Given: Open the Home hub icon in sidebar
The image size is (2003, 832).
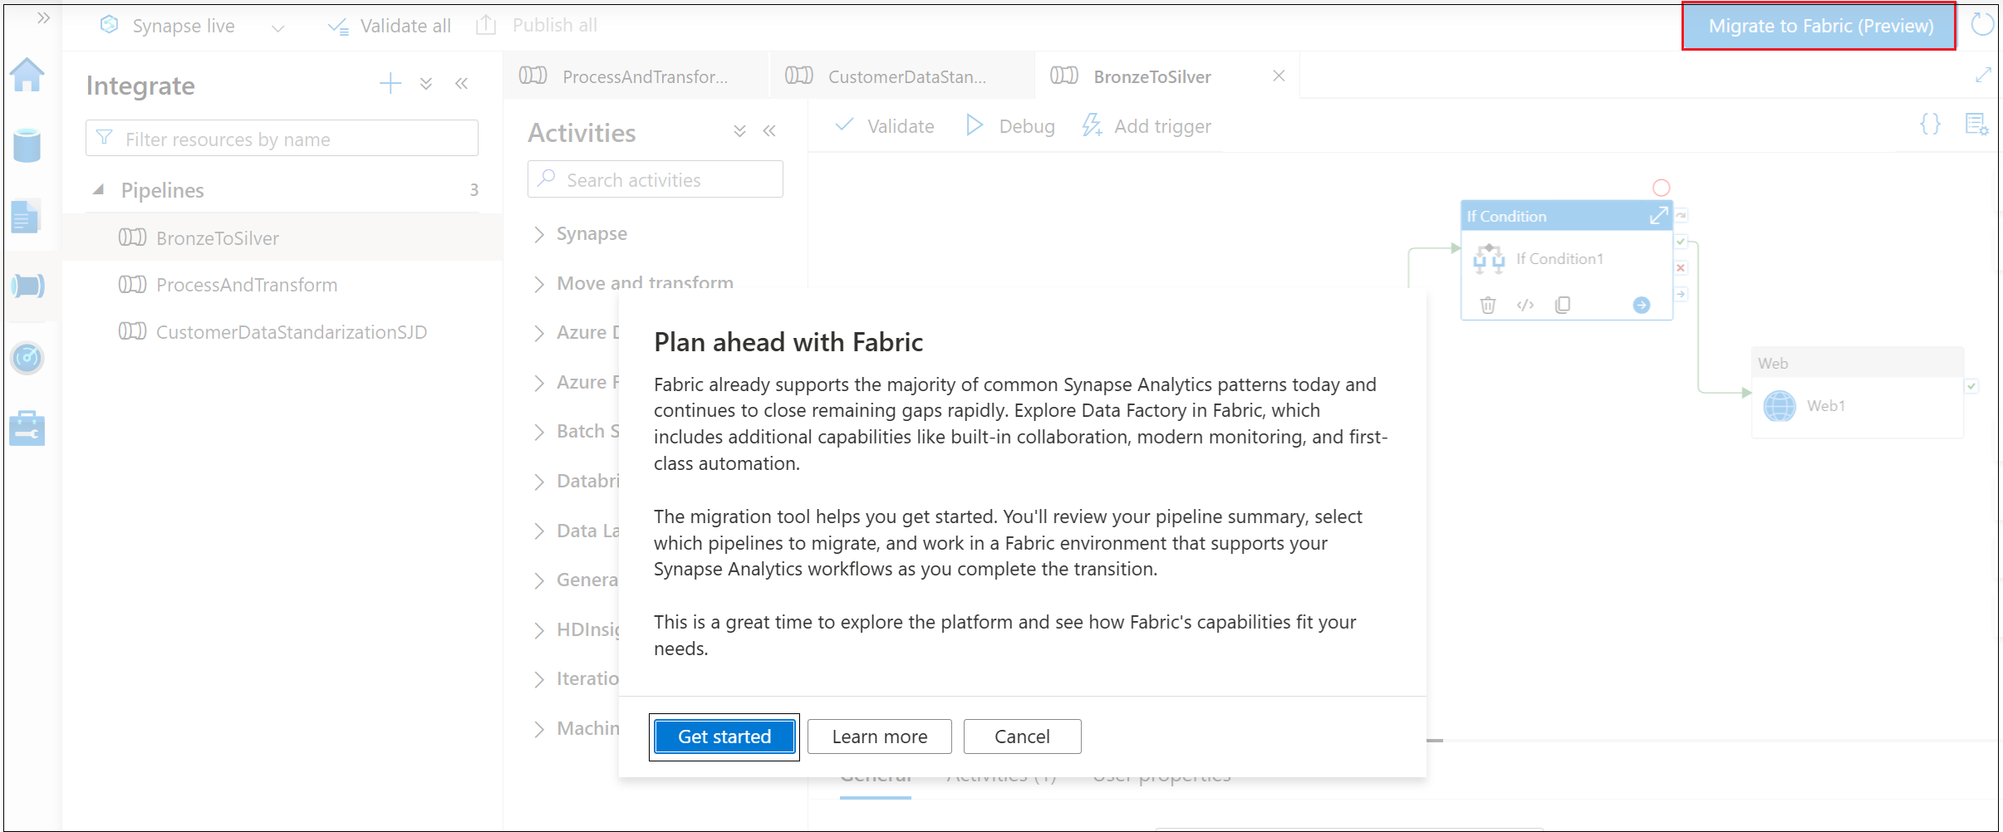Looking at the screenshot, I should tap(27, 75).
